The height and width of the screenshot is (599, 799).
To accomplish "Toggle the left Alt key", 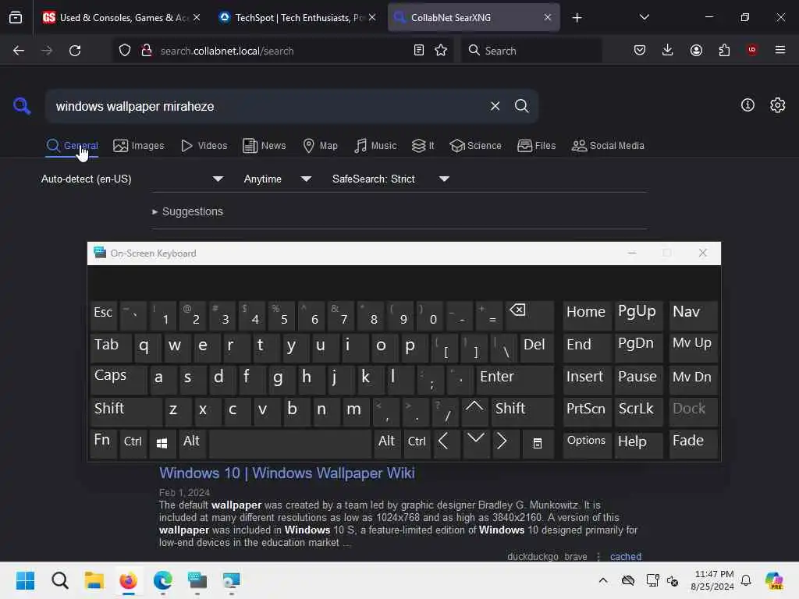I will click(192, 444).
